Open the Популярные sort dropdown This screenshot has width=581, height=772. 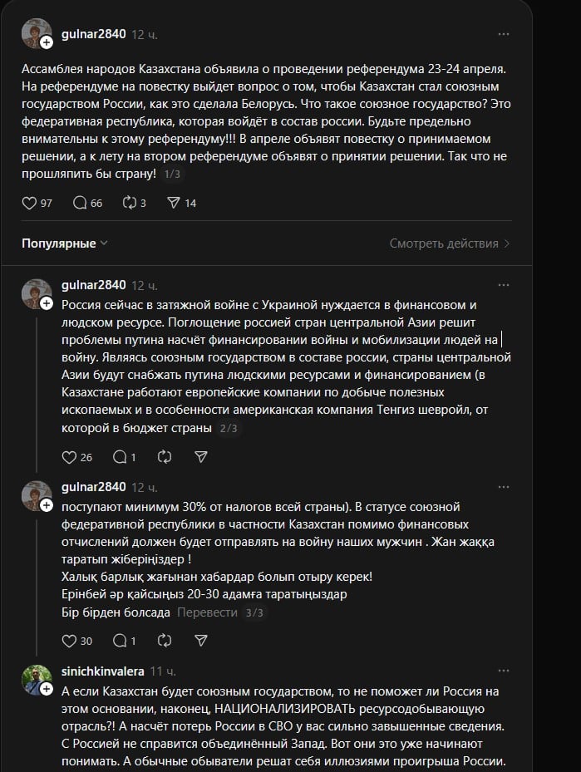[x=65, y=243]
